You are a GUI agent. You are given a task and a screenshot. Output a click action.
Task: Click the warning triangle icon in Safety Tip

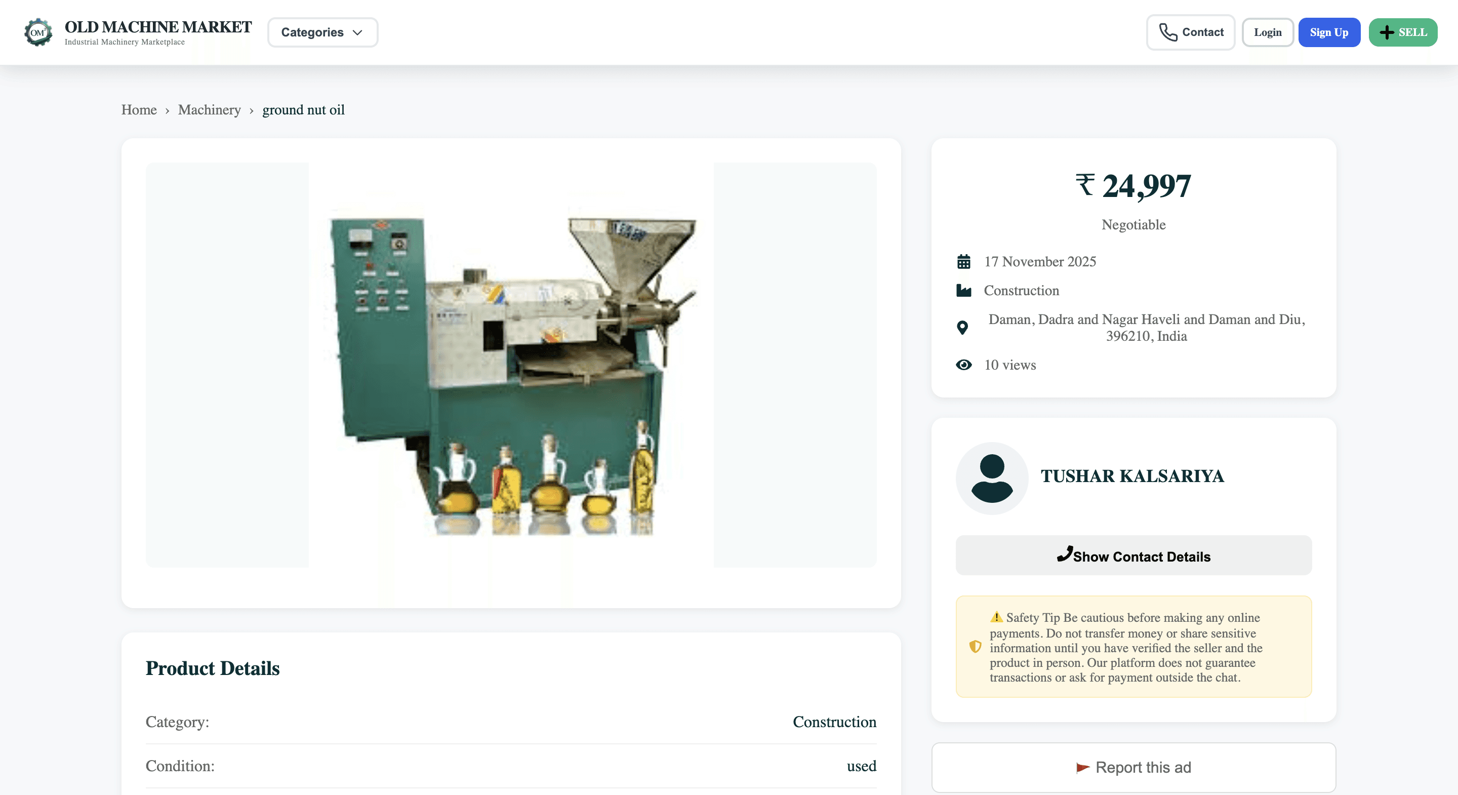coord(996,617)
